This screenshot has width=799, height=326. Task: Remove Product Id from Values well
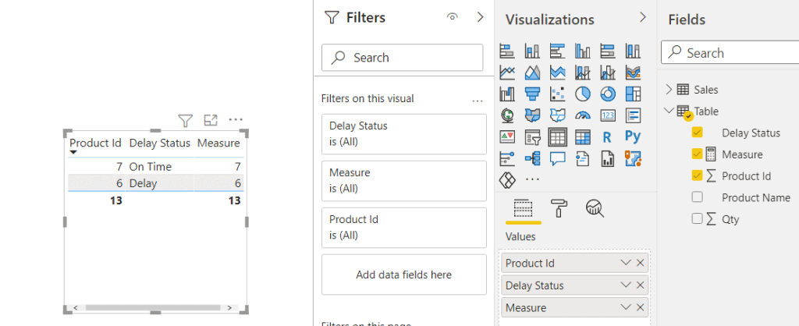(641, 264)
